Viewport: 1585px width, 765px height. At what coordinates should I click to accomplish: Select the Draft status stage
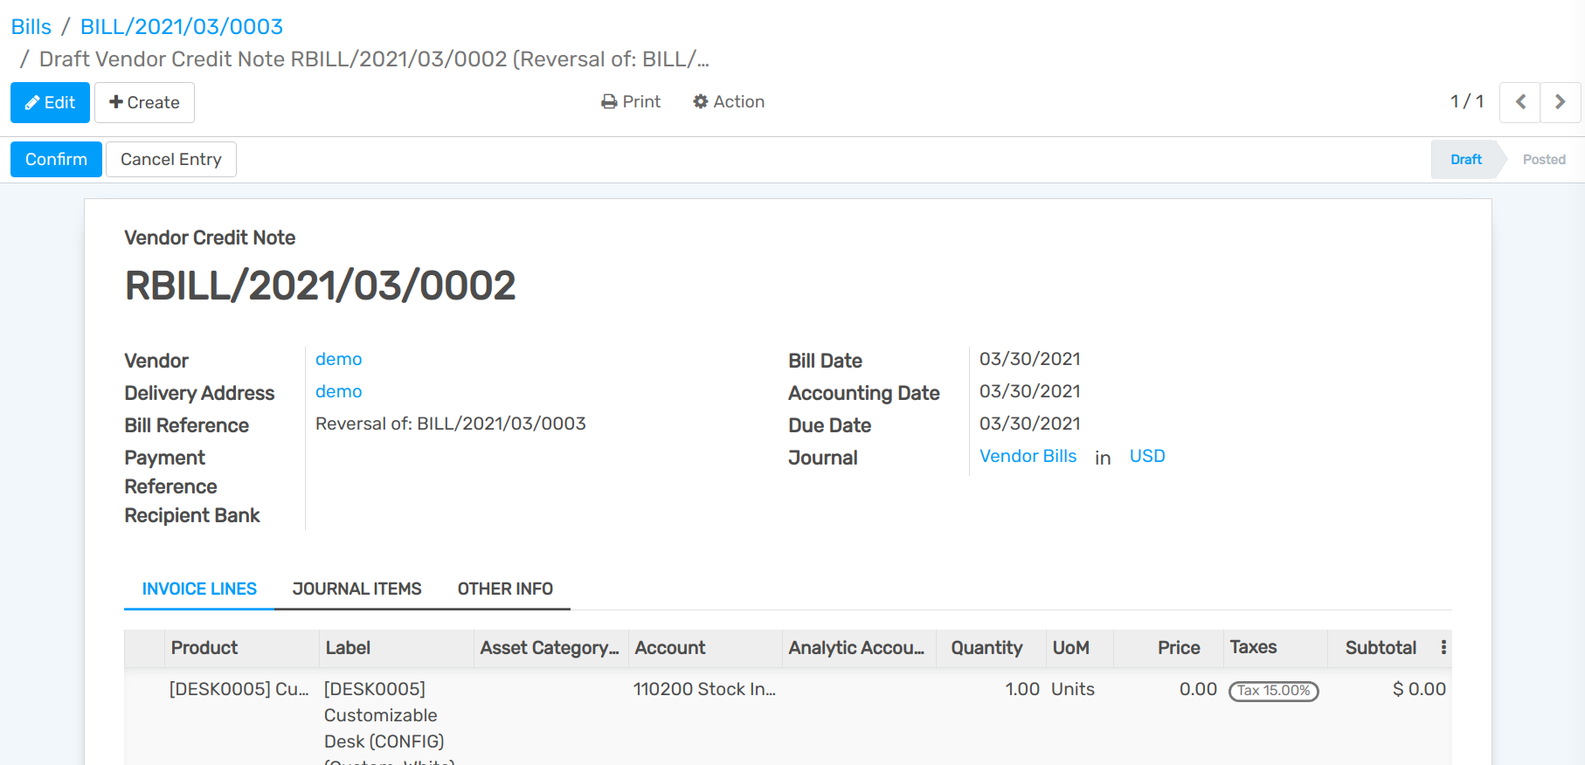click(1465, 160)
